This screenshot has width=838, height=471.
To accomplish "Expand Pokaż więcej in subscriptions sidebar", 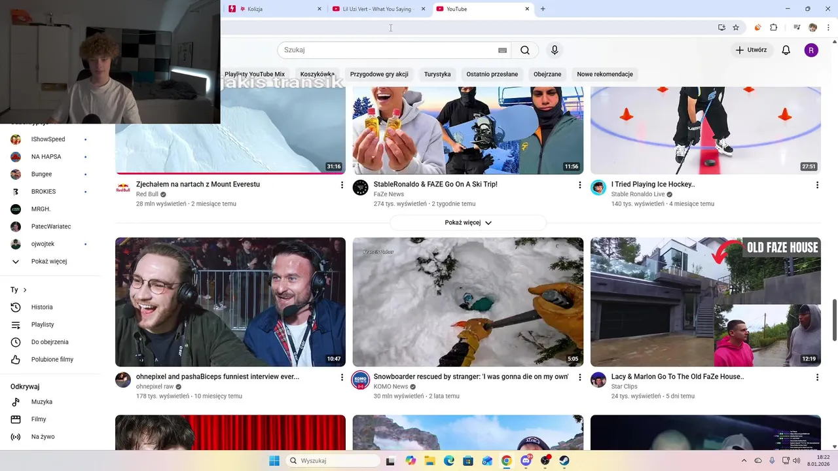I will (x=49, y=262).
